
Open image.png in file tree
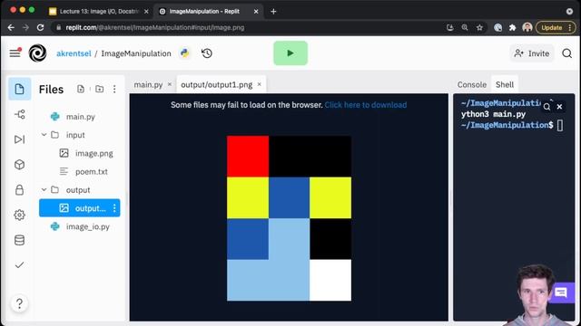(x=94, y=153)
